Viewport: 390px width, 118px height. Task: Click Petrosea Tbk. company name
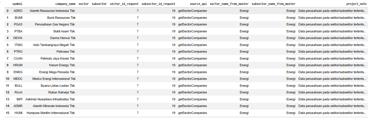(66, 51)
